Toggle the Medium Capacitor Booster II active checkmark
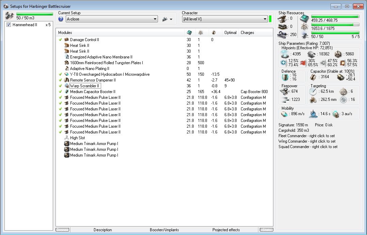Viewport: 367px width, 235px height. [x=60, y=92]
